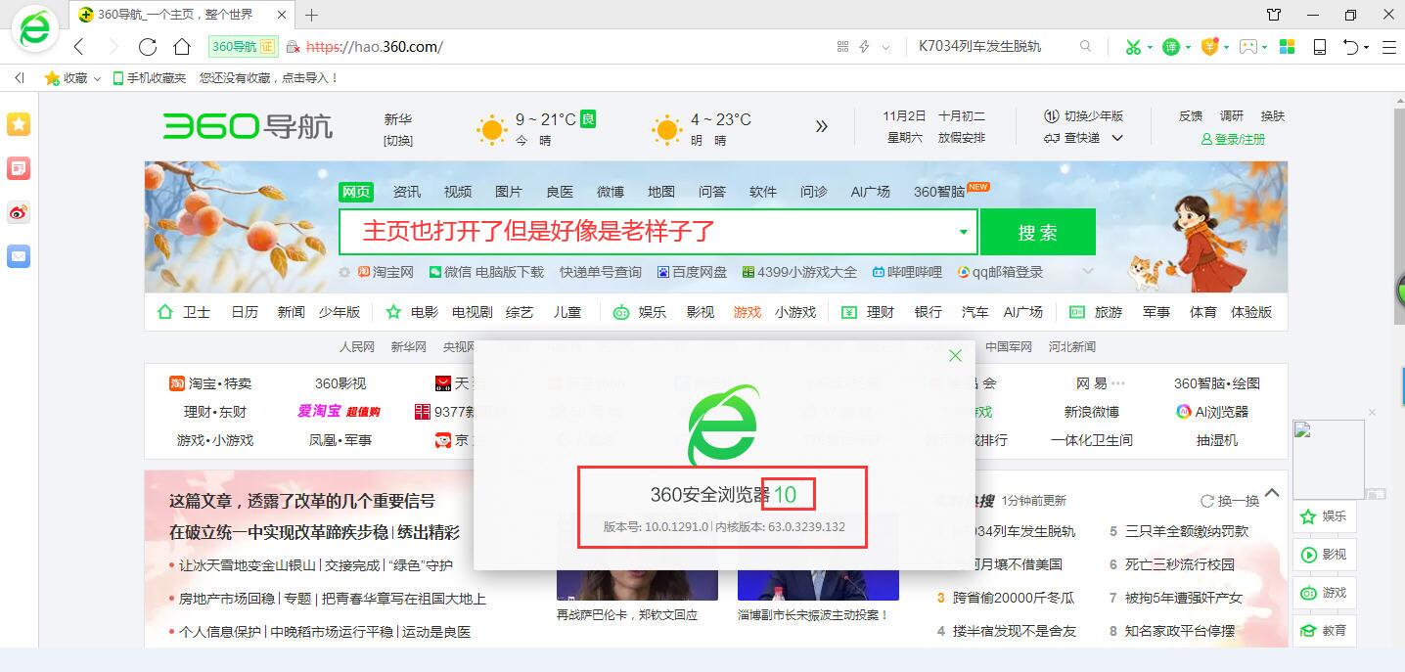Go to browser home page icon
This screenshot has height=672, width=1405.
[181, 47]
